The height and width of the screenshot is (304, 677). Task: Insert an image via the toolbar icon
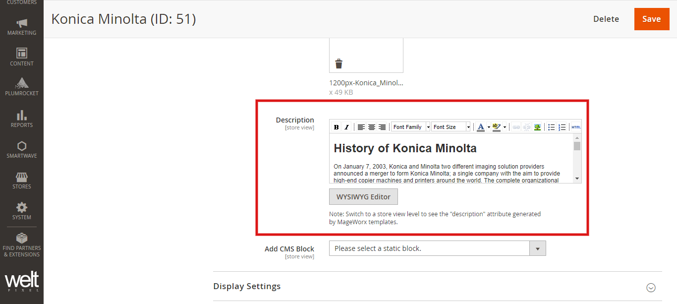pos(537,127)
